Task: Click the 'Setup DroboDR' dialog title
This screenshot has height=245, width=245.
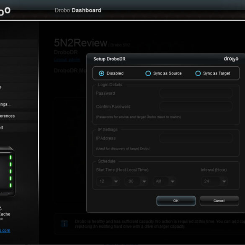Action: 109,59
